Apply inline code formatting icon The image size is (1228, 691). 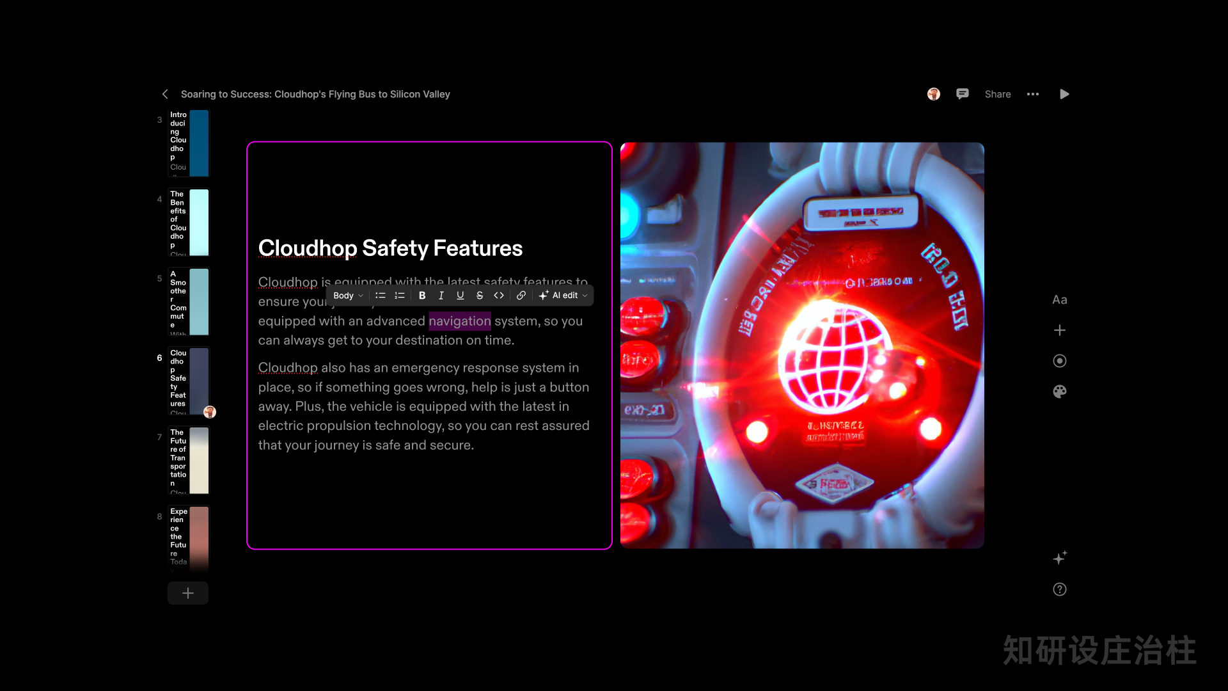tap(499, 296)
